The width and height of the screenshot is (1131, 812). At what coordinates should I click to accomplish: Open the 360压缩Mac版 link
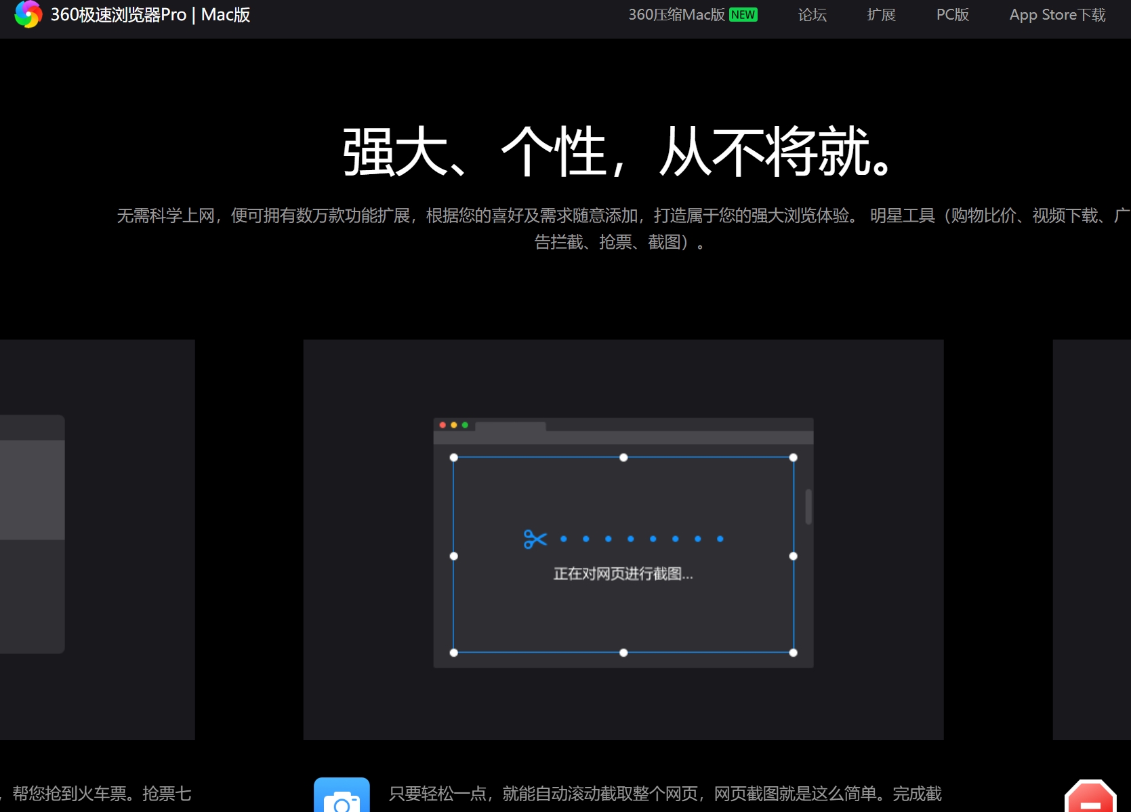pyautogui.click(x=676, y=15)
